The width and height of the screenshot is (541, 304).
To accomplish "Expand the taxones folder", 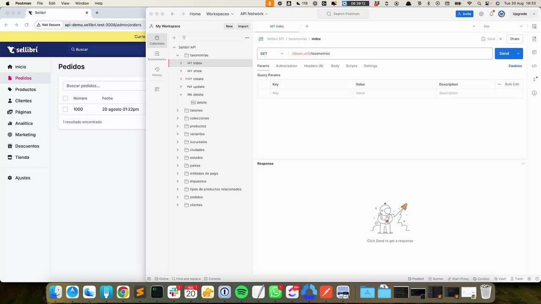I will [178, 110].
